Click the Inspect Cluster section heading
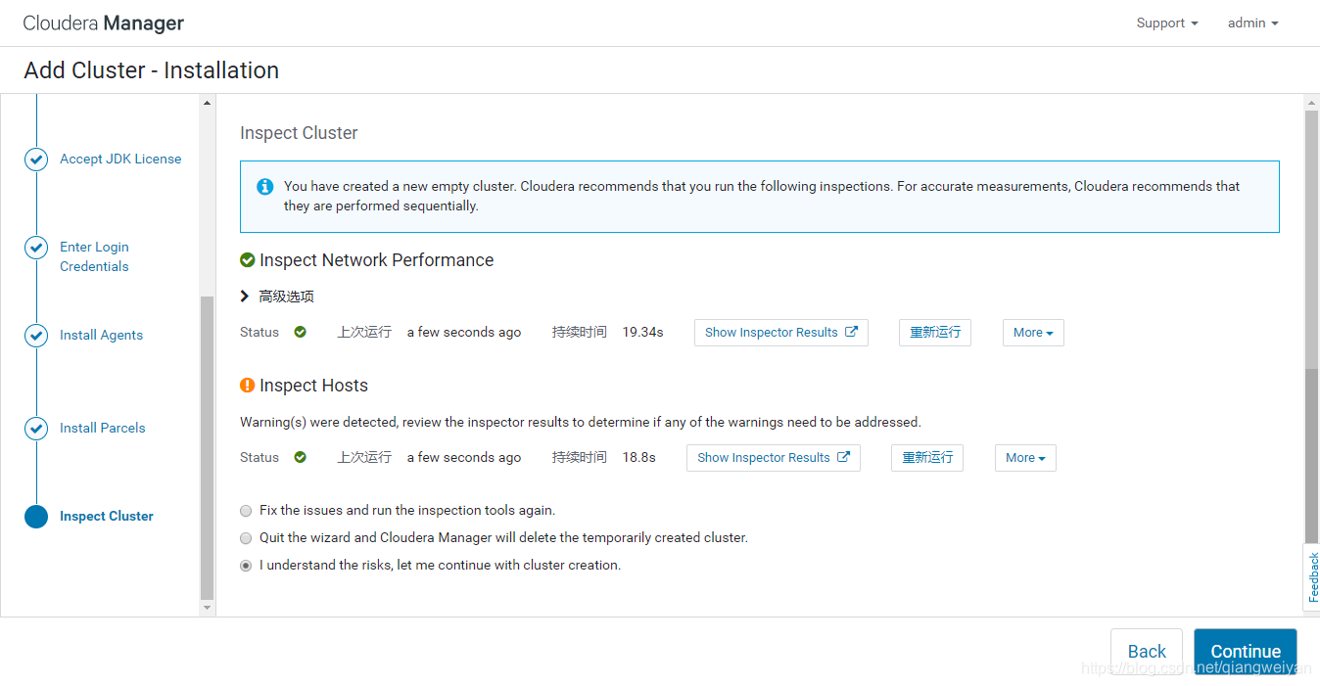The height and width of the screenshot is (686, 1320). [x=299, y=133]
